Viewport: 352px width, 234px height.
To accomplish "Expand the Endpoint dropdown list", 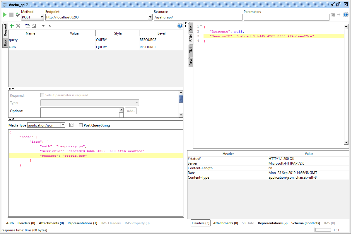I will 150,17.
